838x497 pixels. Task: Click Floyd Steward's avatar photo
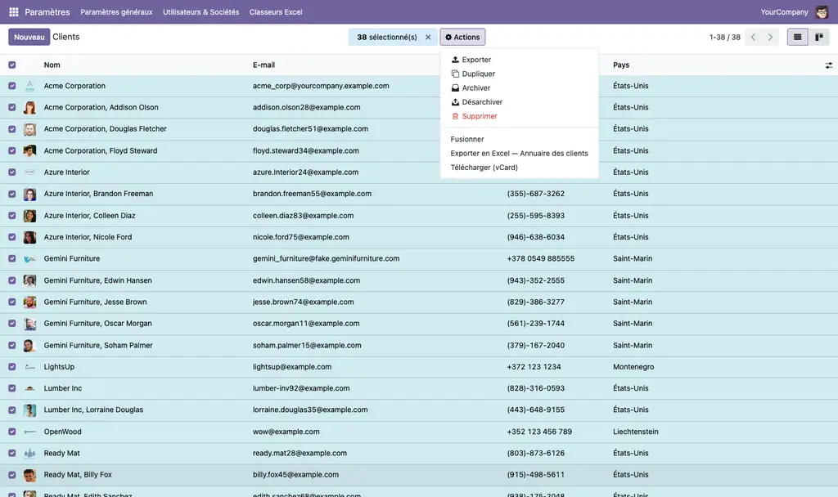[30, 150]
